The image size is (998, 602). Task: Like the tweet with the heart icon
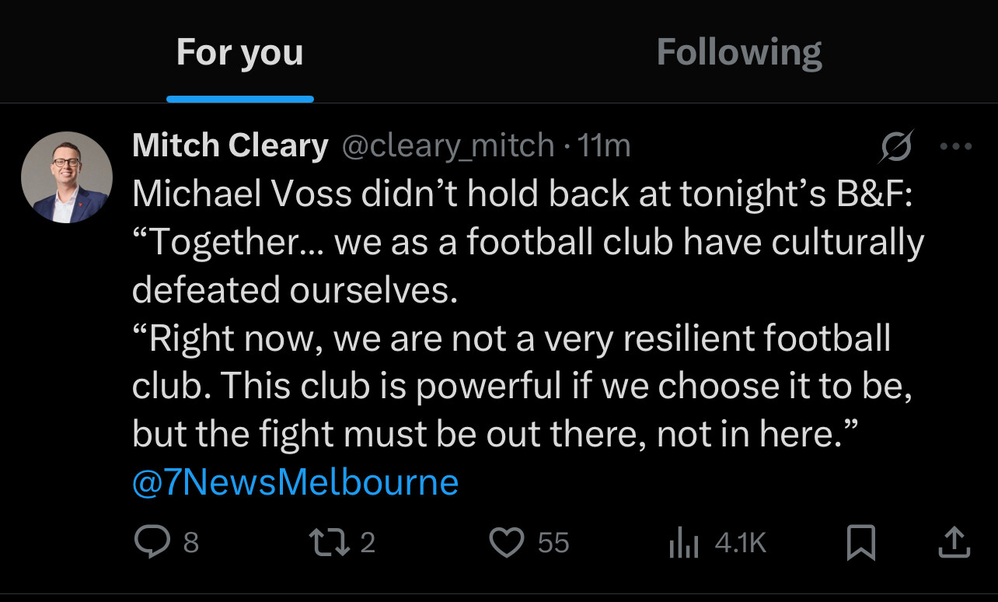[x=507, y=542]
